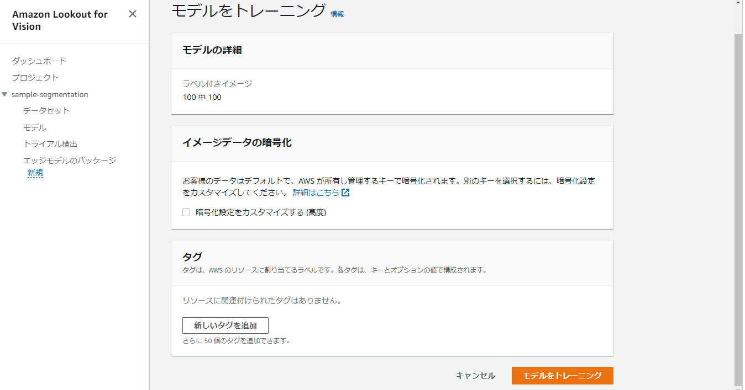Open the external link icon next to 詳細はこちら
745x390 pixels.
(345, 193)
